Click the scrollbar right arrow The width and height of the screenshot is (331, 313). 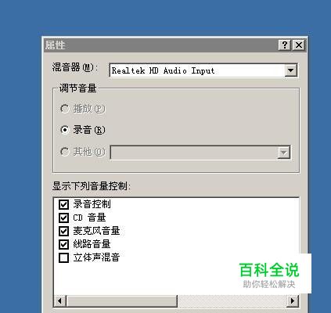click(x=293, y=301)
